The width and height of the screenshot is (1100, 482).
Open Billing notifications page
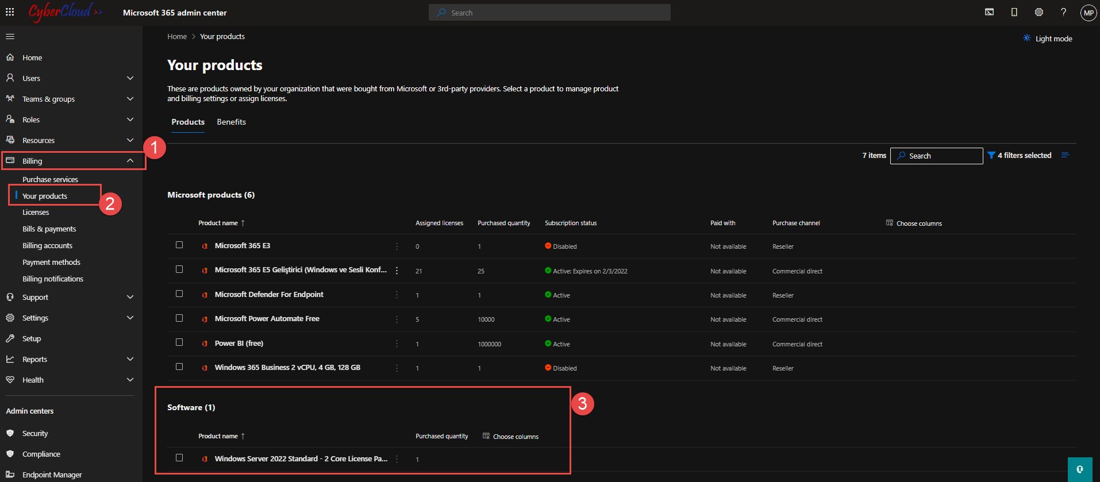(53, 279)
